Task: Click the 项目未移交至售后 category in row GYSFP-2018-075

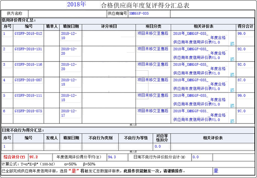Action: pos(153,111)
